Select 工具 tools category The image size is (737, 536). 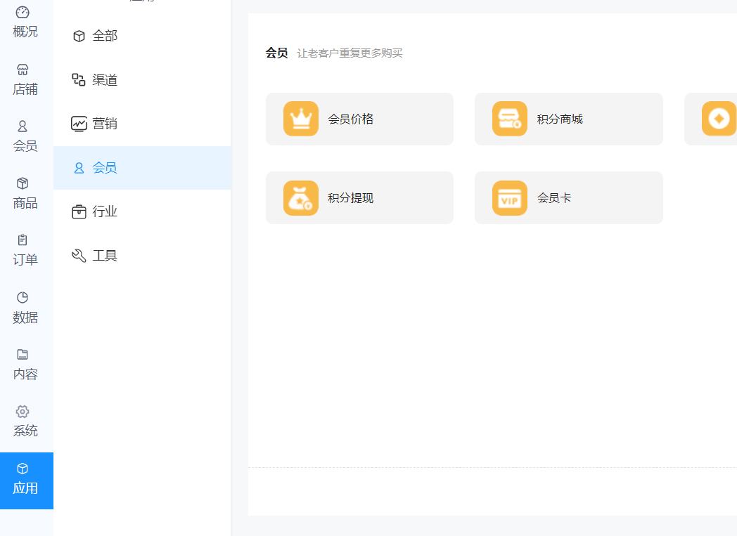coord(104,256)
